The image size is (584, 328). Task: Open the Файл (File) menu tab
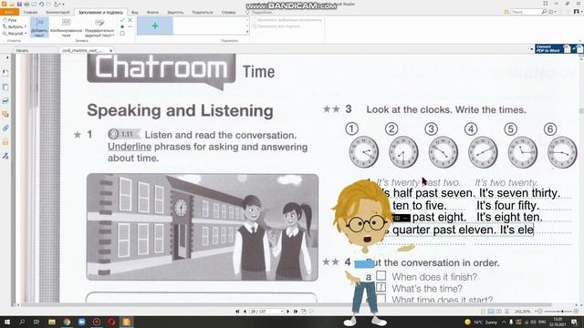(9, 12)
